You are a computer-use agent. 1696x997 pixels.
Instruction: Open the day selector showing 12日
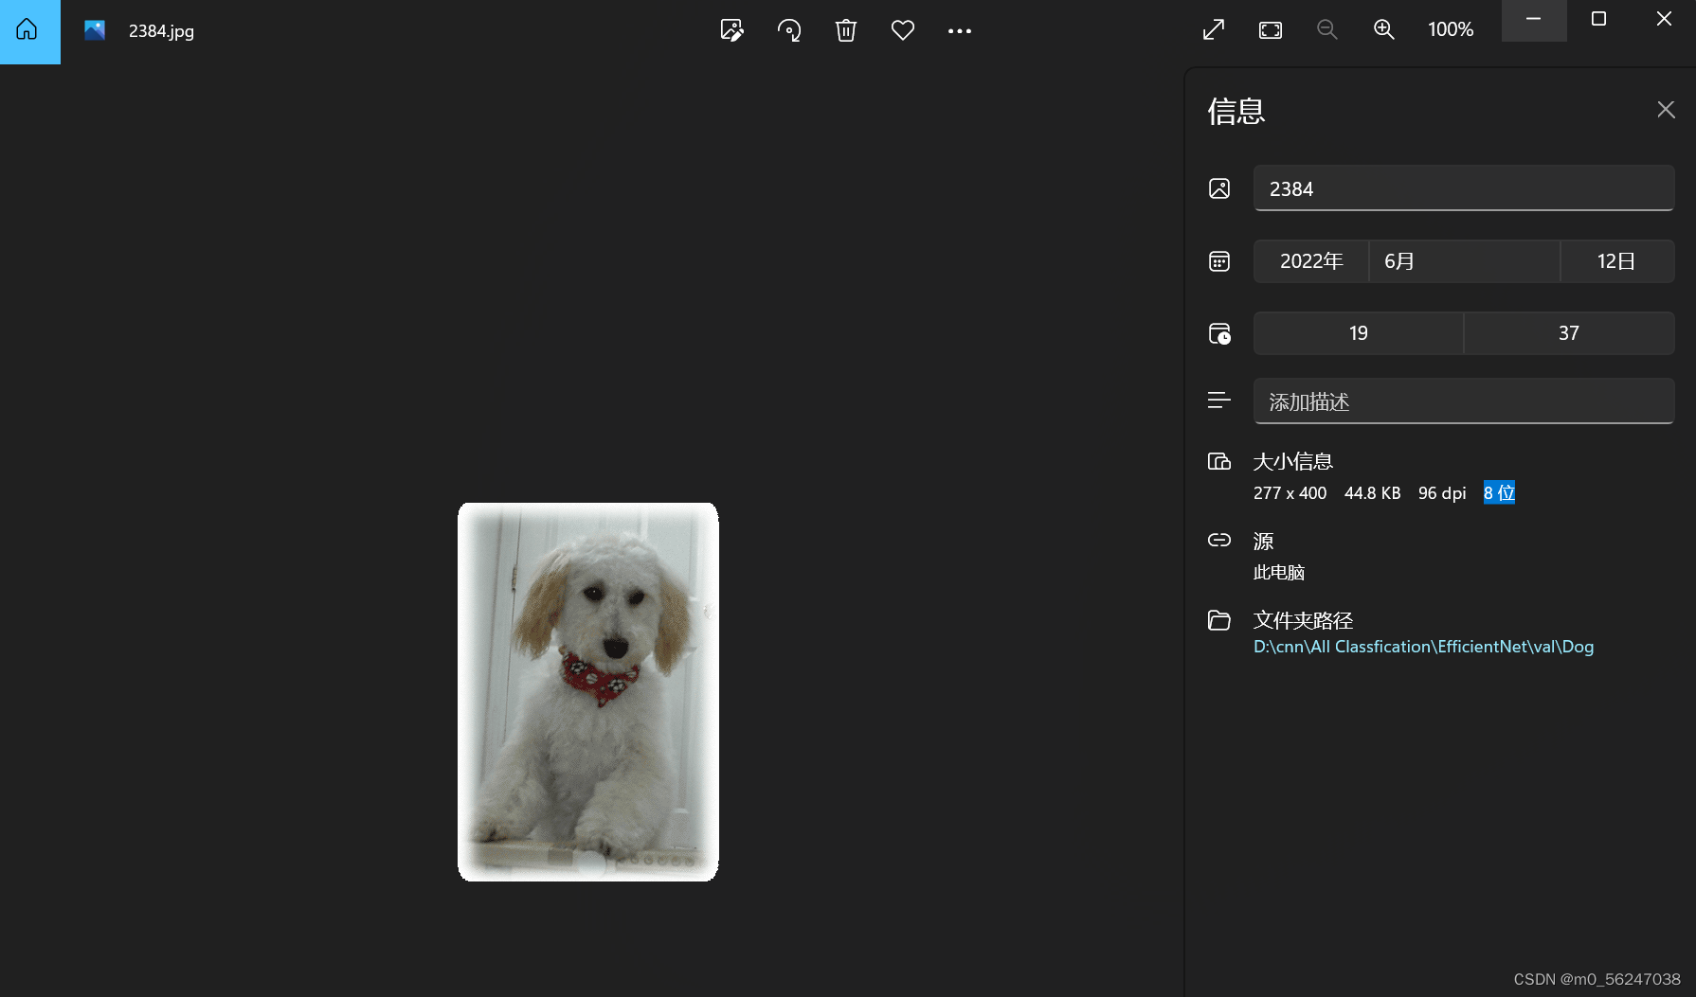[1616, 261]
